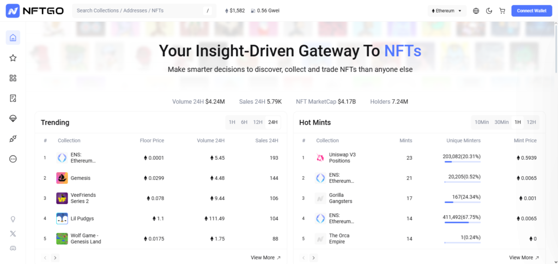
Task: Open the Lil Pudgys collection name
Action: [x=82, y=218]
